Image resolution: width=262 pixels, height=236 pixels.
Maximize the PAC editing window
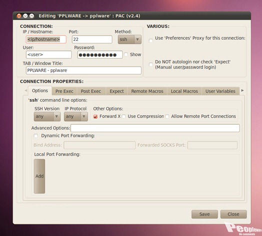tap(31, 16)
